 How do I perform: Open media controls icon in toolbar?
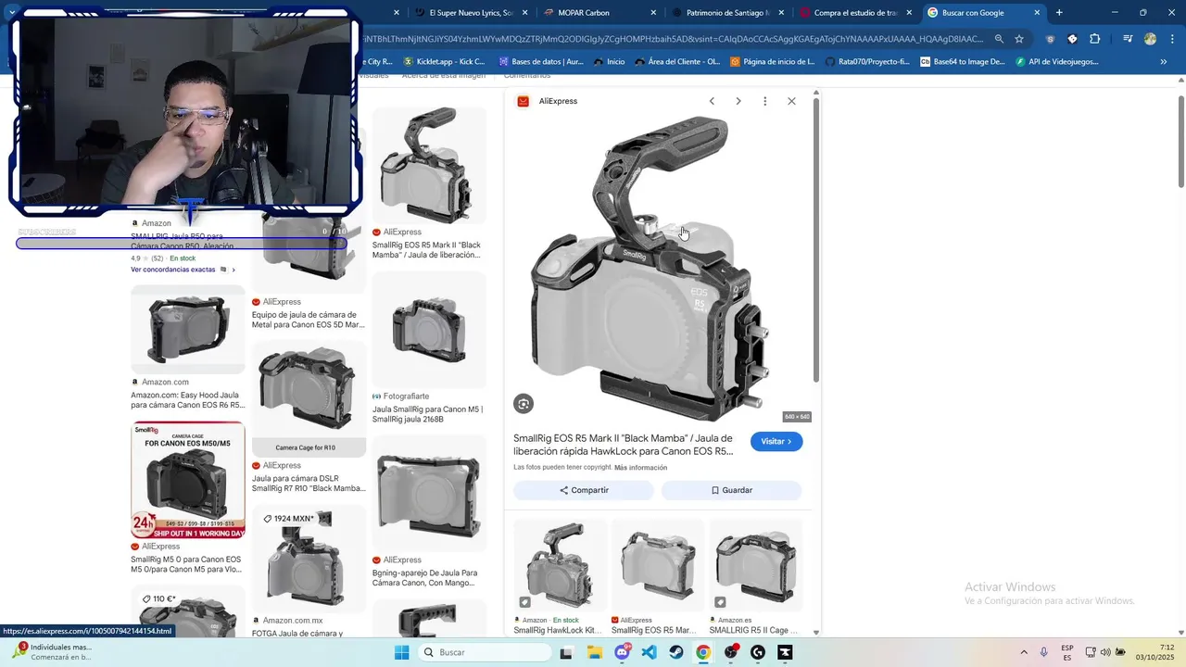(1128, 39)
